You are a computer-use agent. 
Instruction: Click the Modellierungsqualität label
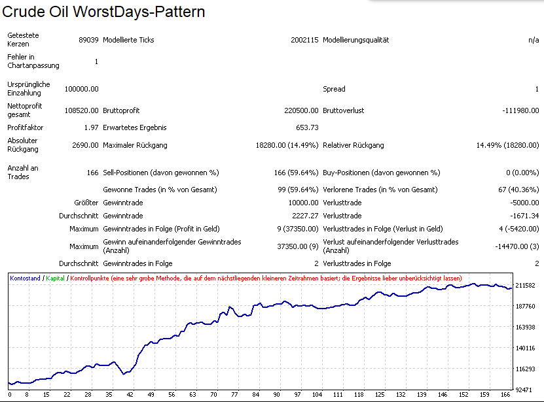pyautogui.click(x=356, y=40)
